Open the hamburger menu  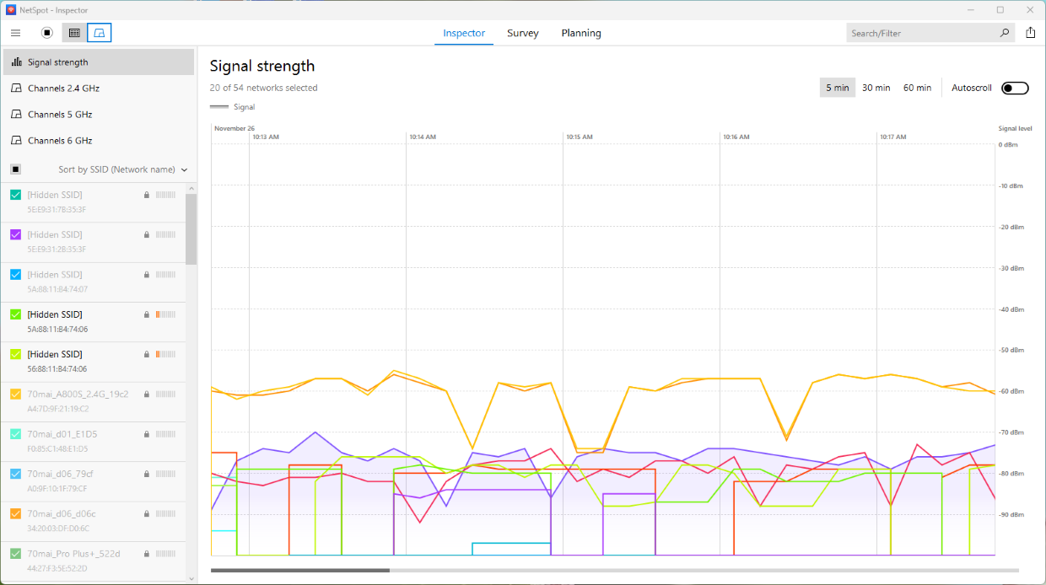pyautogui.click(x=15, y=33)
